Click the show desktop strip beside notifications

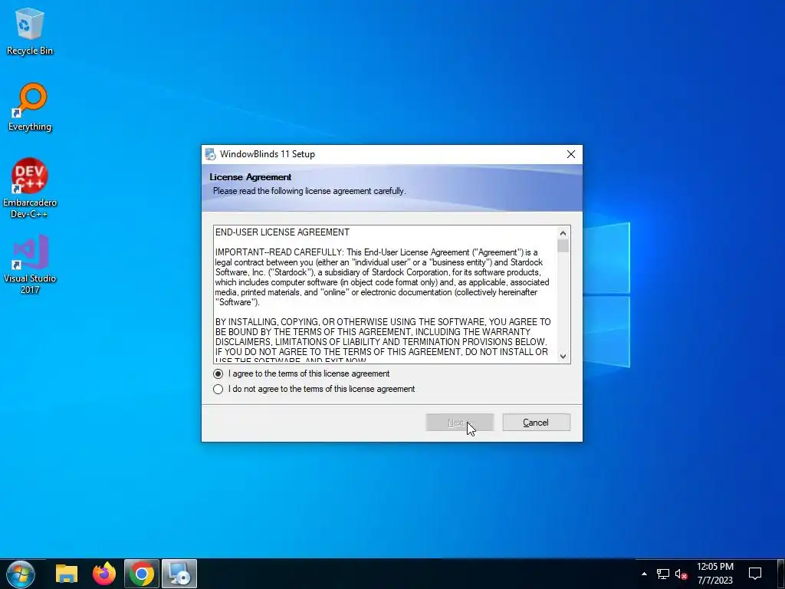point(783,574)
